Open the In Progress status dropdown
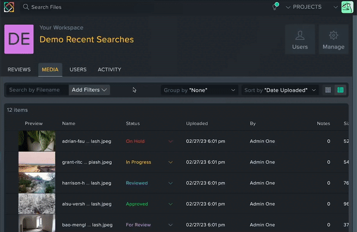The width and height of the screenshot is (357, 232). click(x=170, y=162)
